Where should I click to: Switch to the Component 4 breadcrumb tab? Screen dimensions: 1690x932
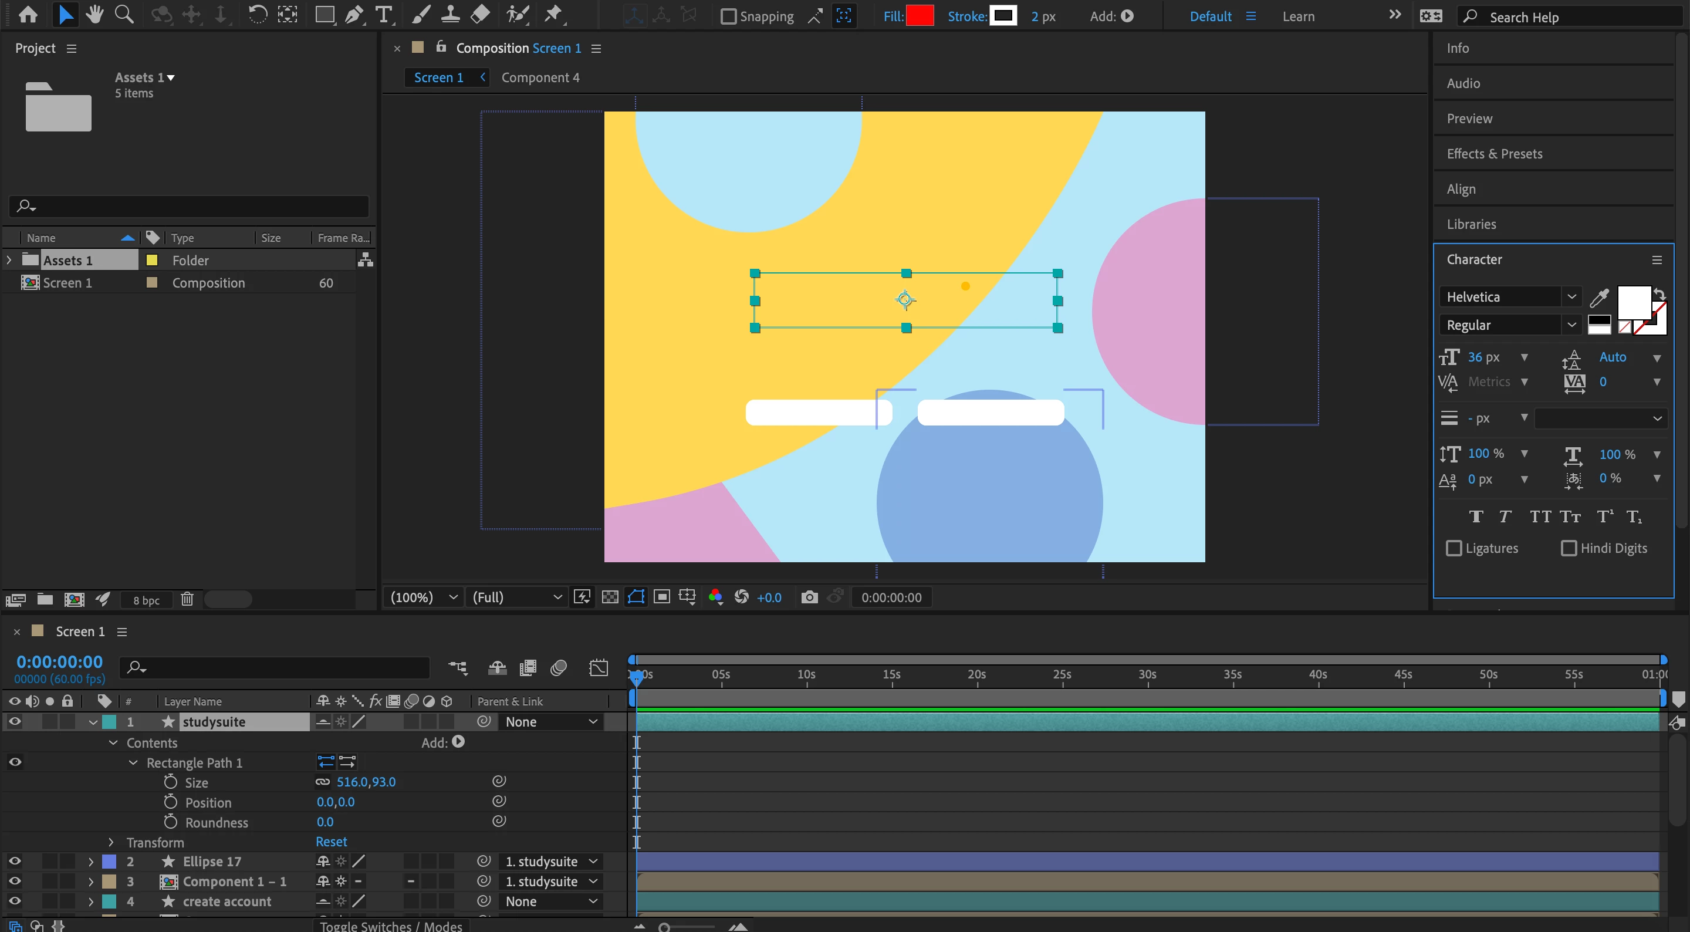pos(540,77)
